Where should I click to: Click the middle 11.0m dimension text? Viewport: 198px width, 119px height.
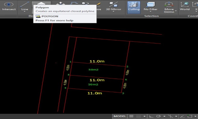tap(97, 80)
